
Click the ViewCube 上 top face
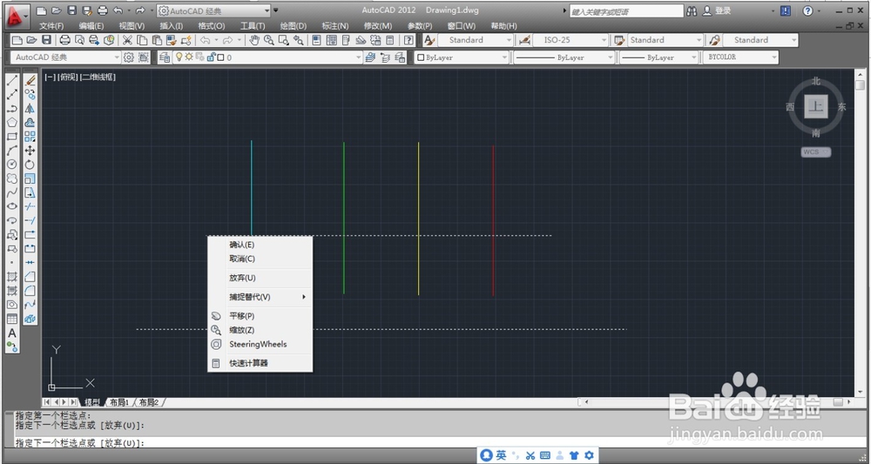pyautogui.click(x=816, y=106)
